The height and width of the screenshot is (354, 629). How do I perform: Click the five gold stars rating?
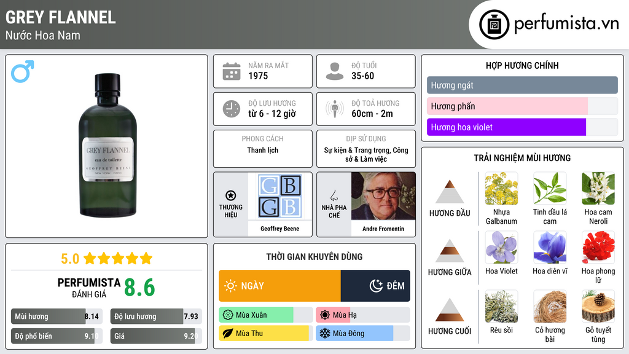(x=118, y=259)
